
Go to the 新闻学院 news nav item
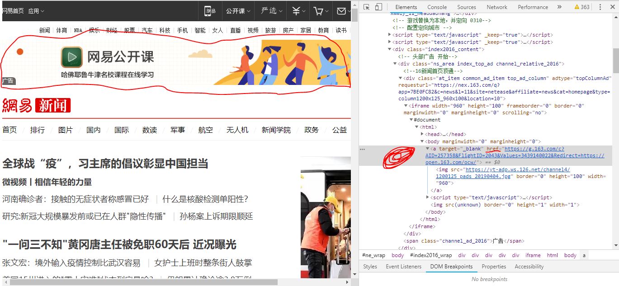click(276, 130)
